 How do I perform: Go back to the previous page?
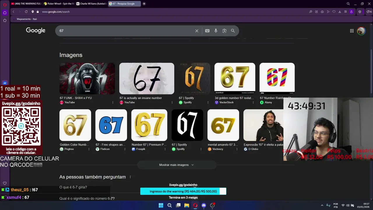coord(13,12)
